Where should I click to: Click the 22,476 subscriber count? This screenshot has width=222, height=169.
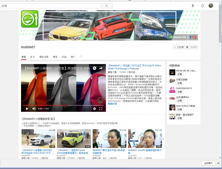pos(194,47)
